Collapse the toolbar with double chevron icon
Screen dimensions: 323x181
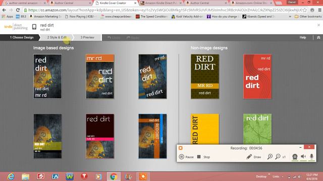tap(318, 38)
